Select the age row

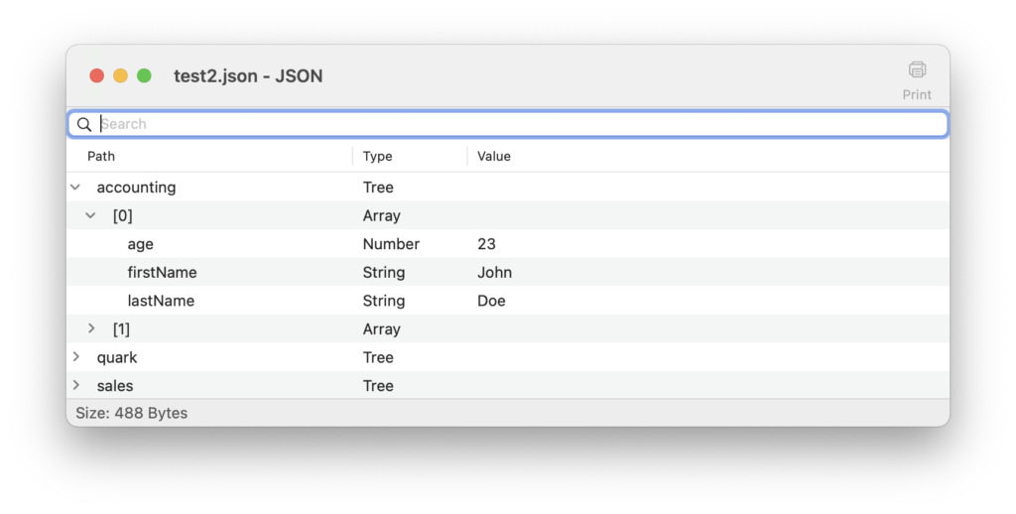point(508,244)
